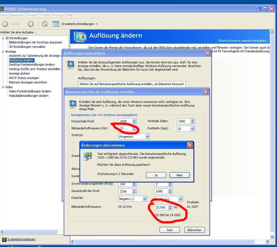Select HDCP-Status anzeigen
The height and width of the screenshot is (247, 277).
pos(24,78)
